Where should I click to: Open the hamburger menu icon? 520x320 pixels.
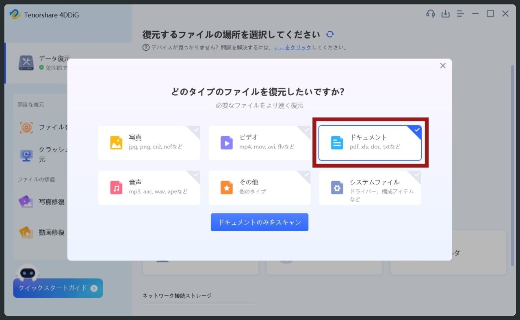(x=460, y=14)
